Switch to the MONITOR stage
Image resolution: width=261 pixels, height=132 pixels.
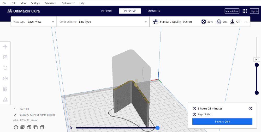[154, 11]
